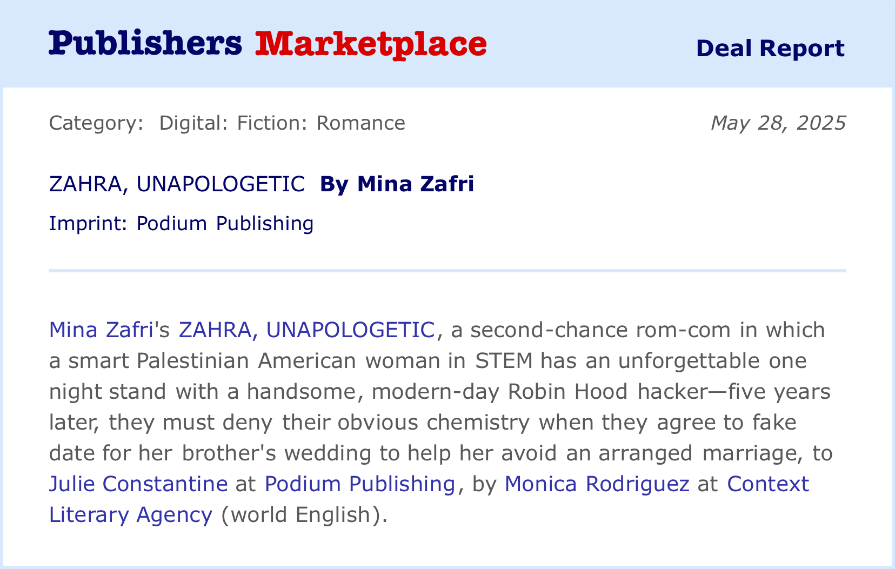895x569 pixels.
Task: Open the ZAHRA, UNAPOLOGETIC link in the paragraph
Action: click(x=306, y=330)
